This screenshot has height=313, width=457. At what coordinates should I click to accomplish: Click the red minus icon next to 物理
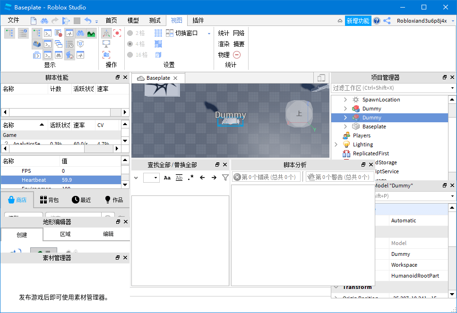[237, 54]
